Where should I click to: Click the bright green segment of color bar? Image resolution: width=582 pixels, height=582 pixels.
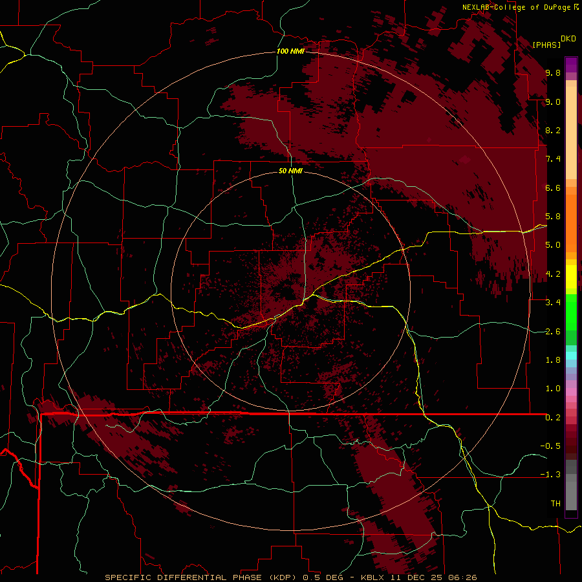pos(571,312)
